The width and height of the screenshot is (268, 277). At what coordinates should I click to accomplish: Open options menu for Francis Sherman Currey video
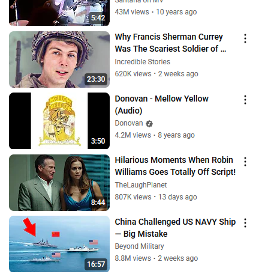click(245, 38)
